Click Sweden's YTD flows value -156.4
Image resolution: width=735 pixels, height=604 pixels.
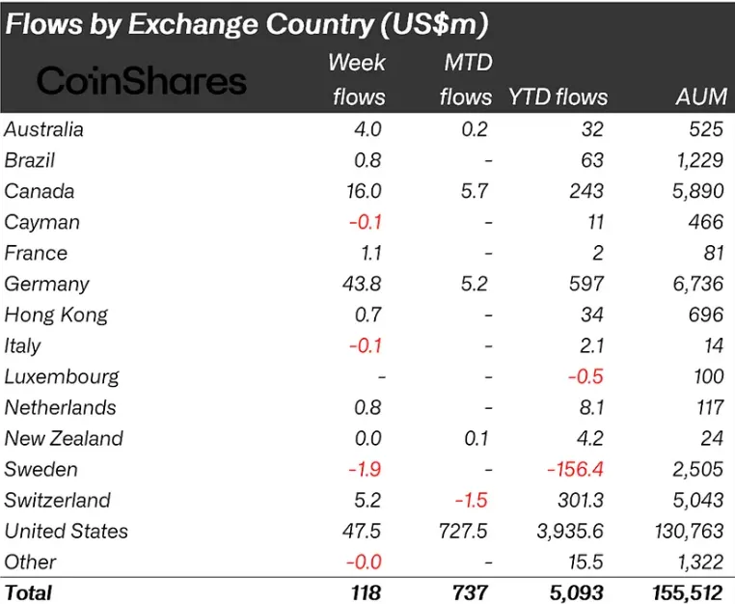tap(575, 470)
